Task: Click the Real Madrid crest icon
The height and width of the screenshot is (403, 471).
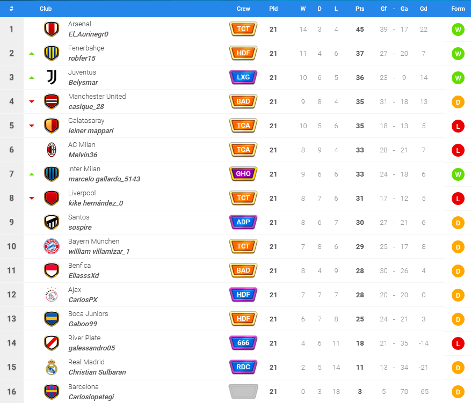Action: click(x=52, y=367)
